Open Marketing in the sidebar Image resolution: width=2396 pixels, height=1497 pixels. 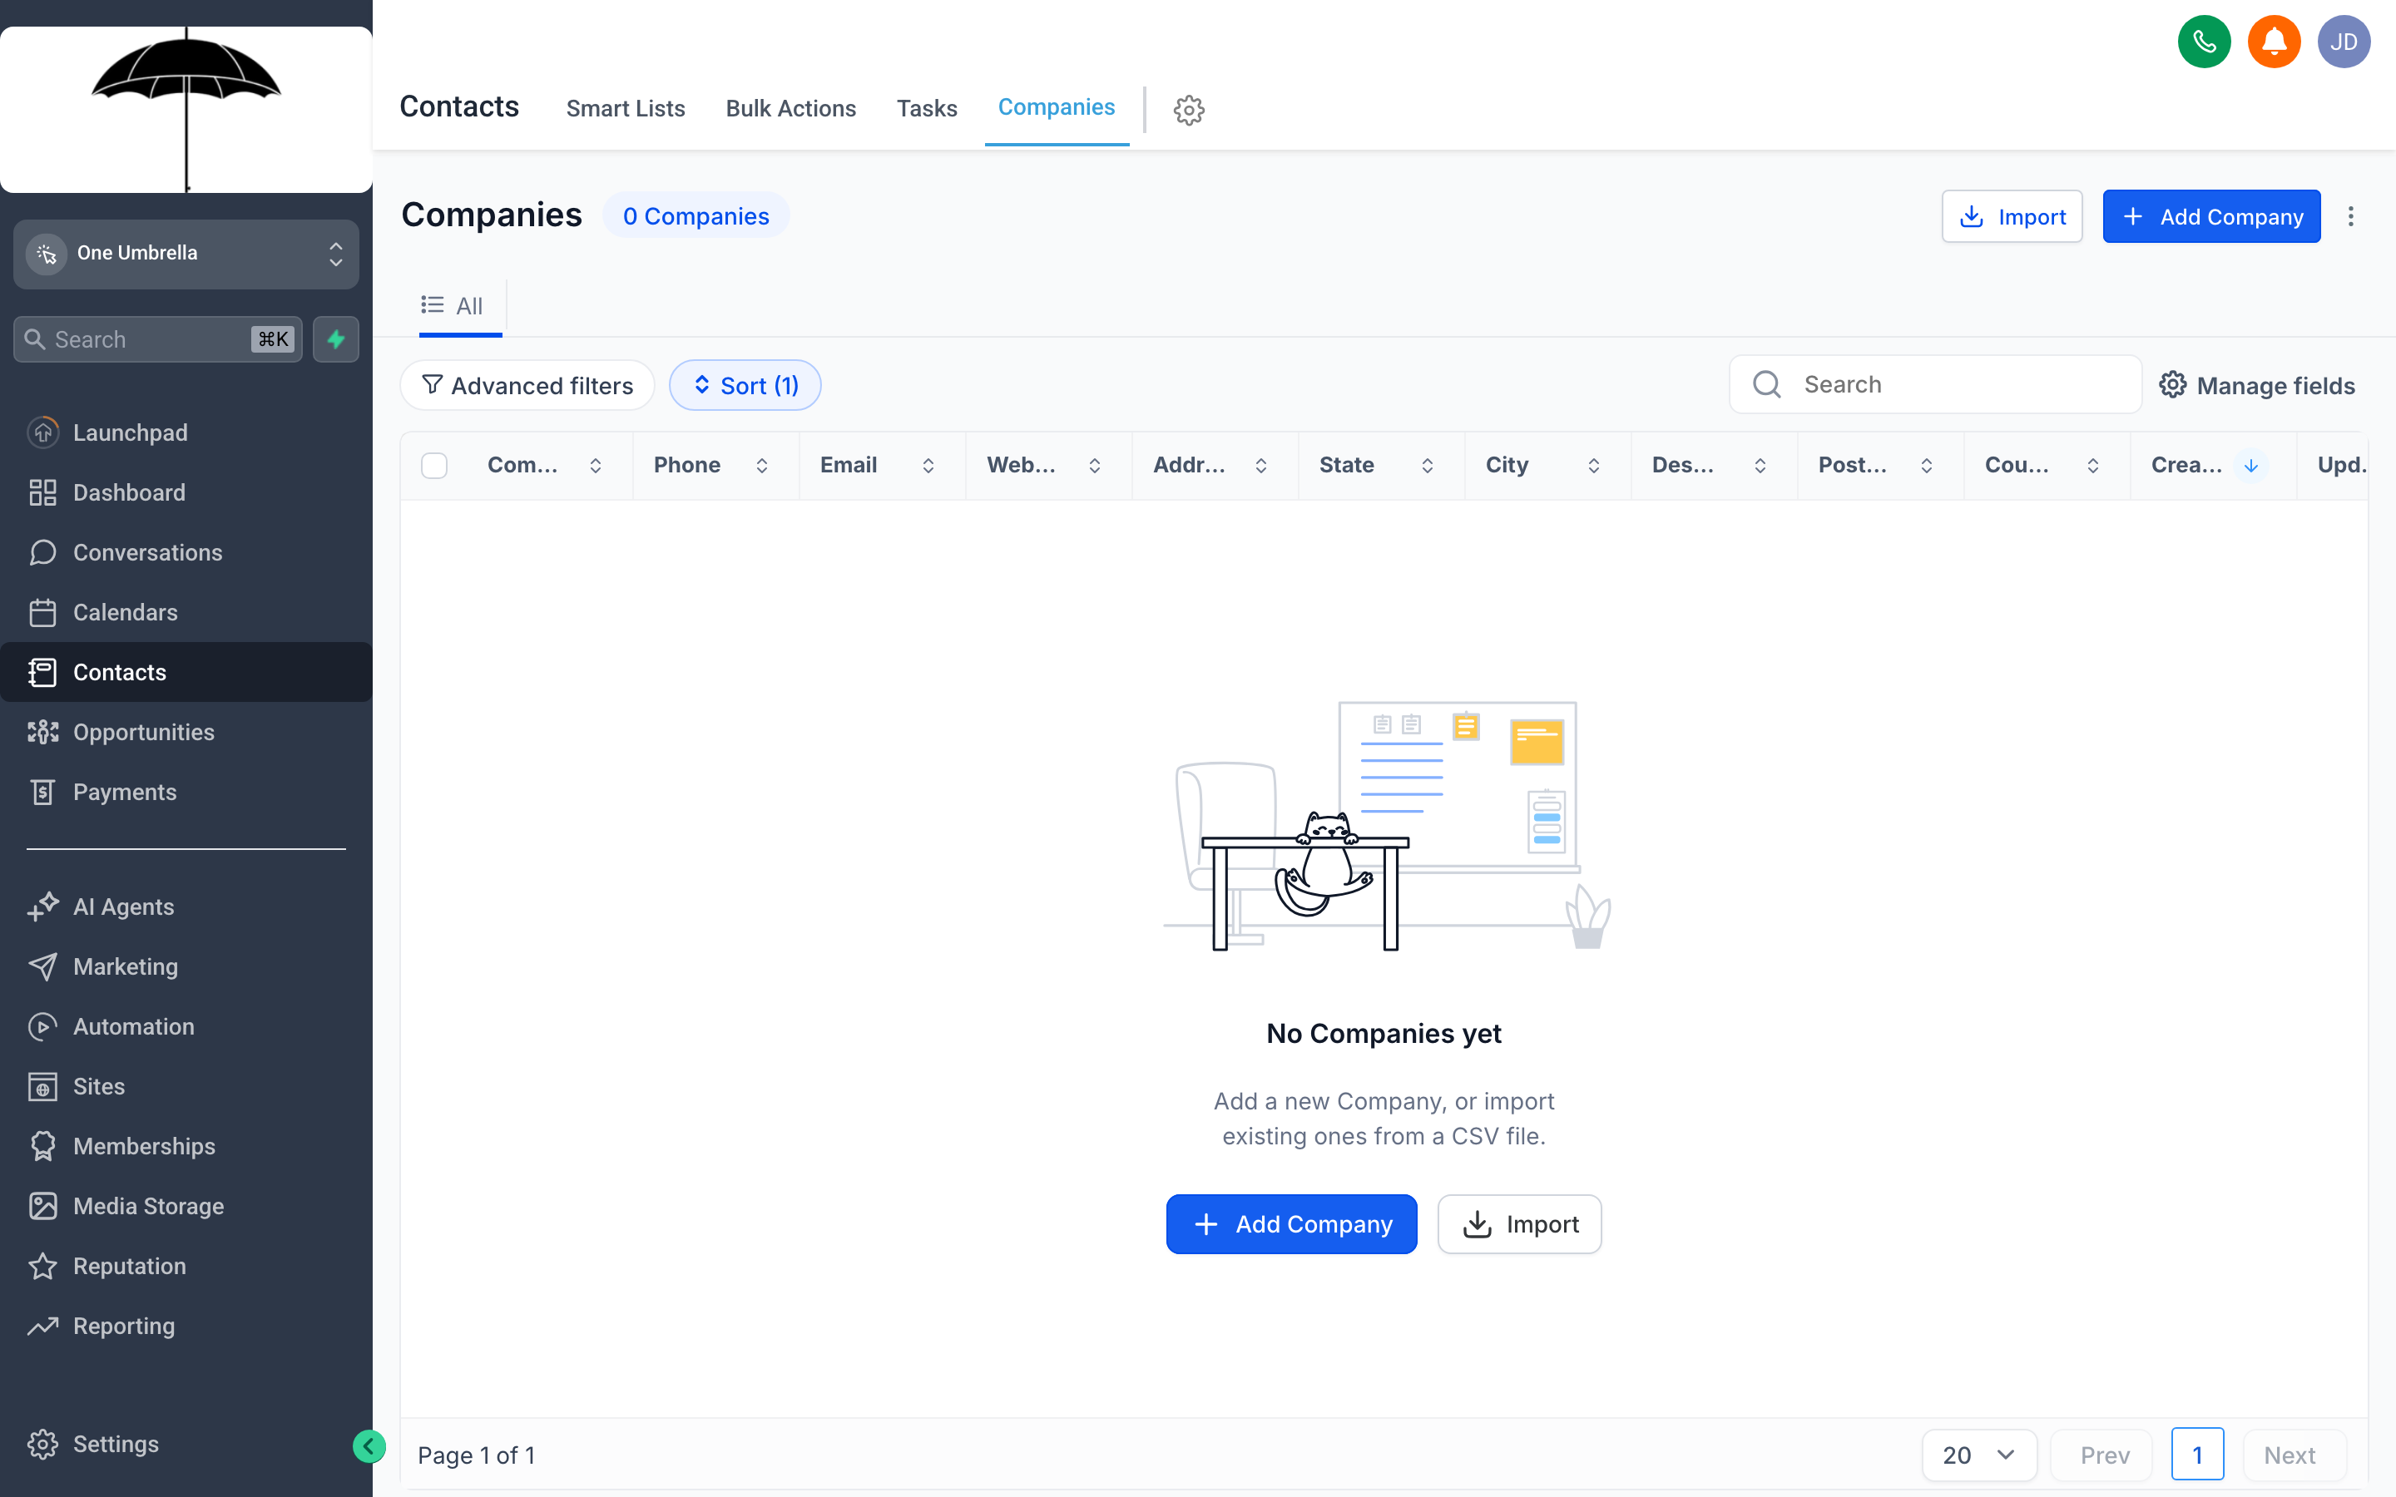pos(186,966)
